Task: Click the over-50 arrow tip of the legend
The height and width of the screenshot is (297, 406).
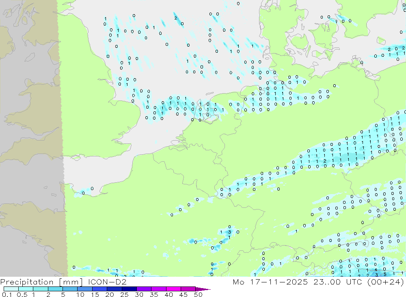Action: [x=203, y=289]
